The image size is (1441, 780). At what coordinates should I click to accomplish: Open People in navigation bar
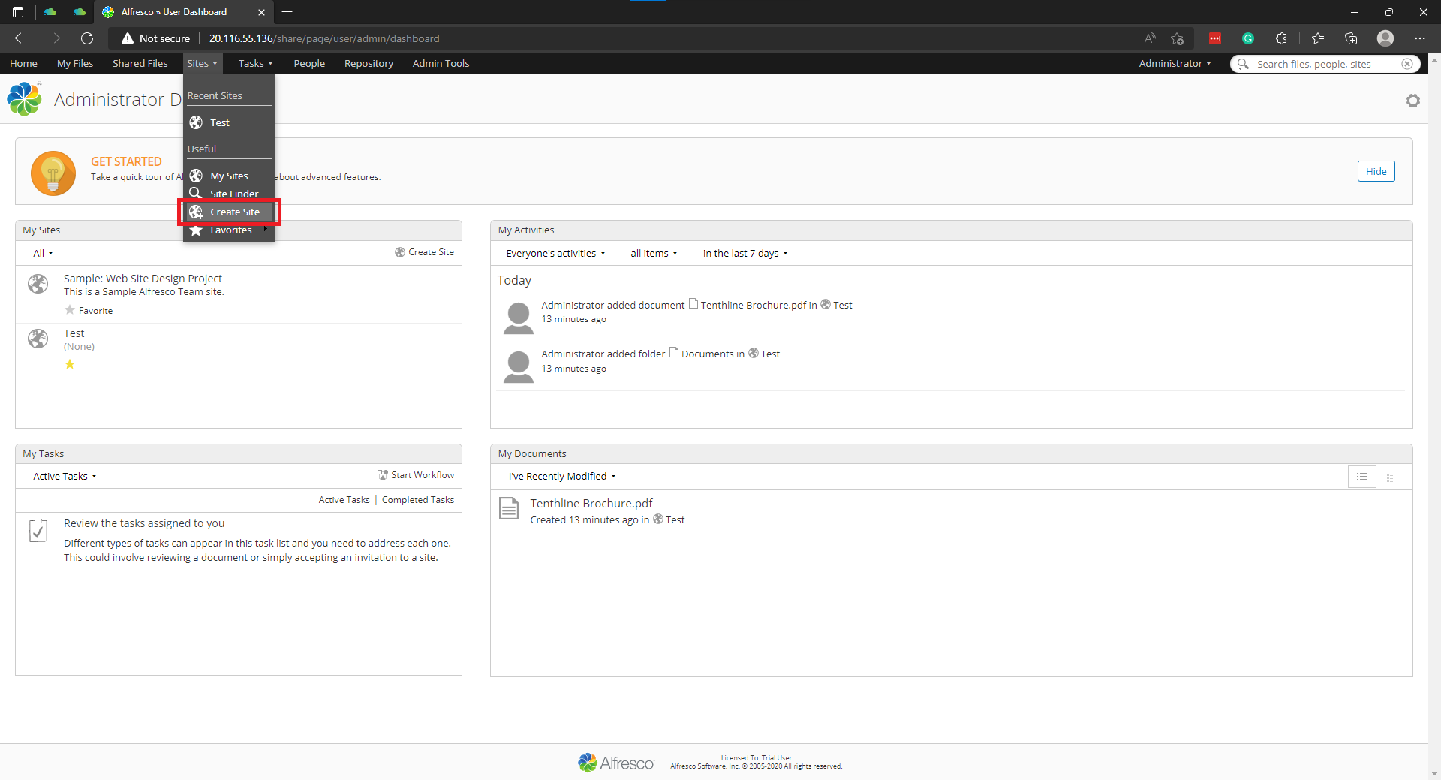(309, 64)
